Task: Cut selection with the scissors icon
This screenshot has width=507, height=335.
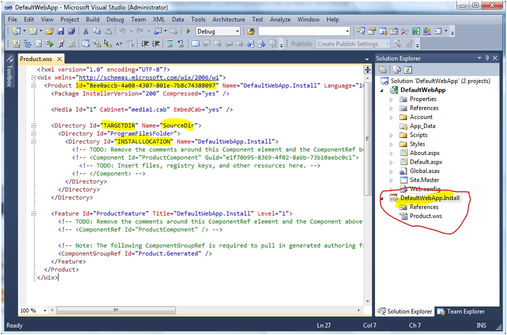Action: [x=85, y=31]
